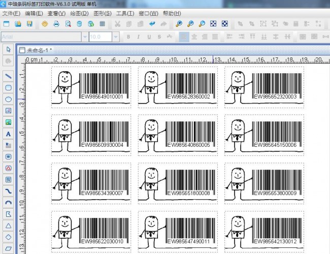Select justified text alignment
Screen dimensions: 330x254
[x=215, y=37]
